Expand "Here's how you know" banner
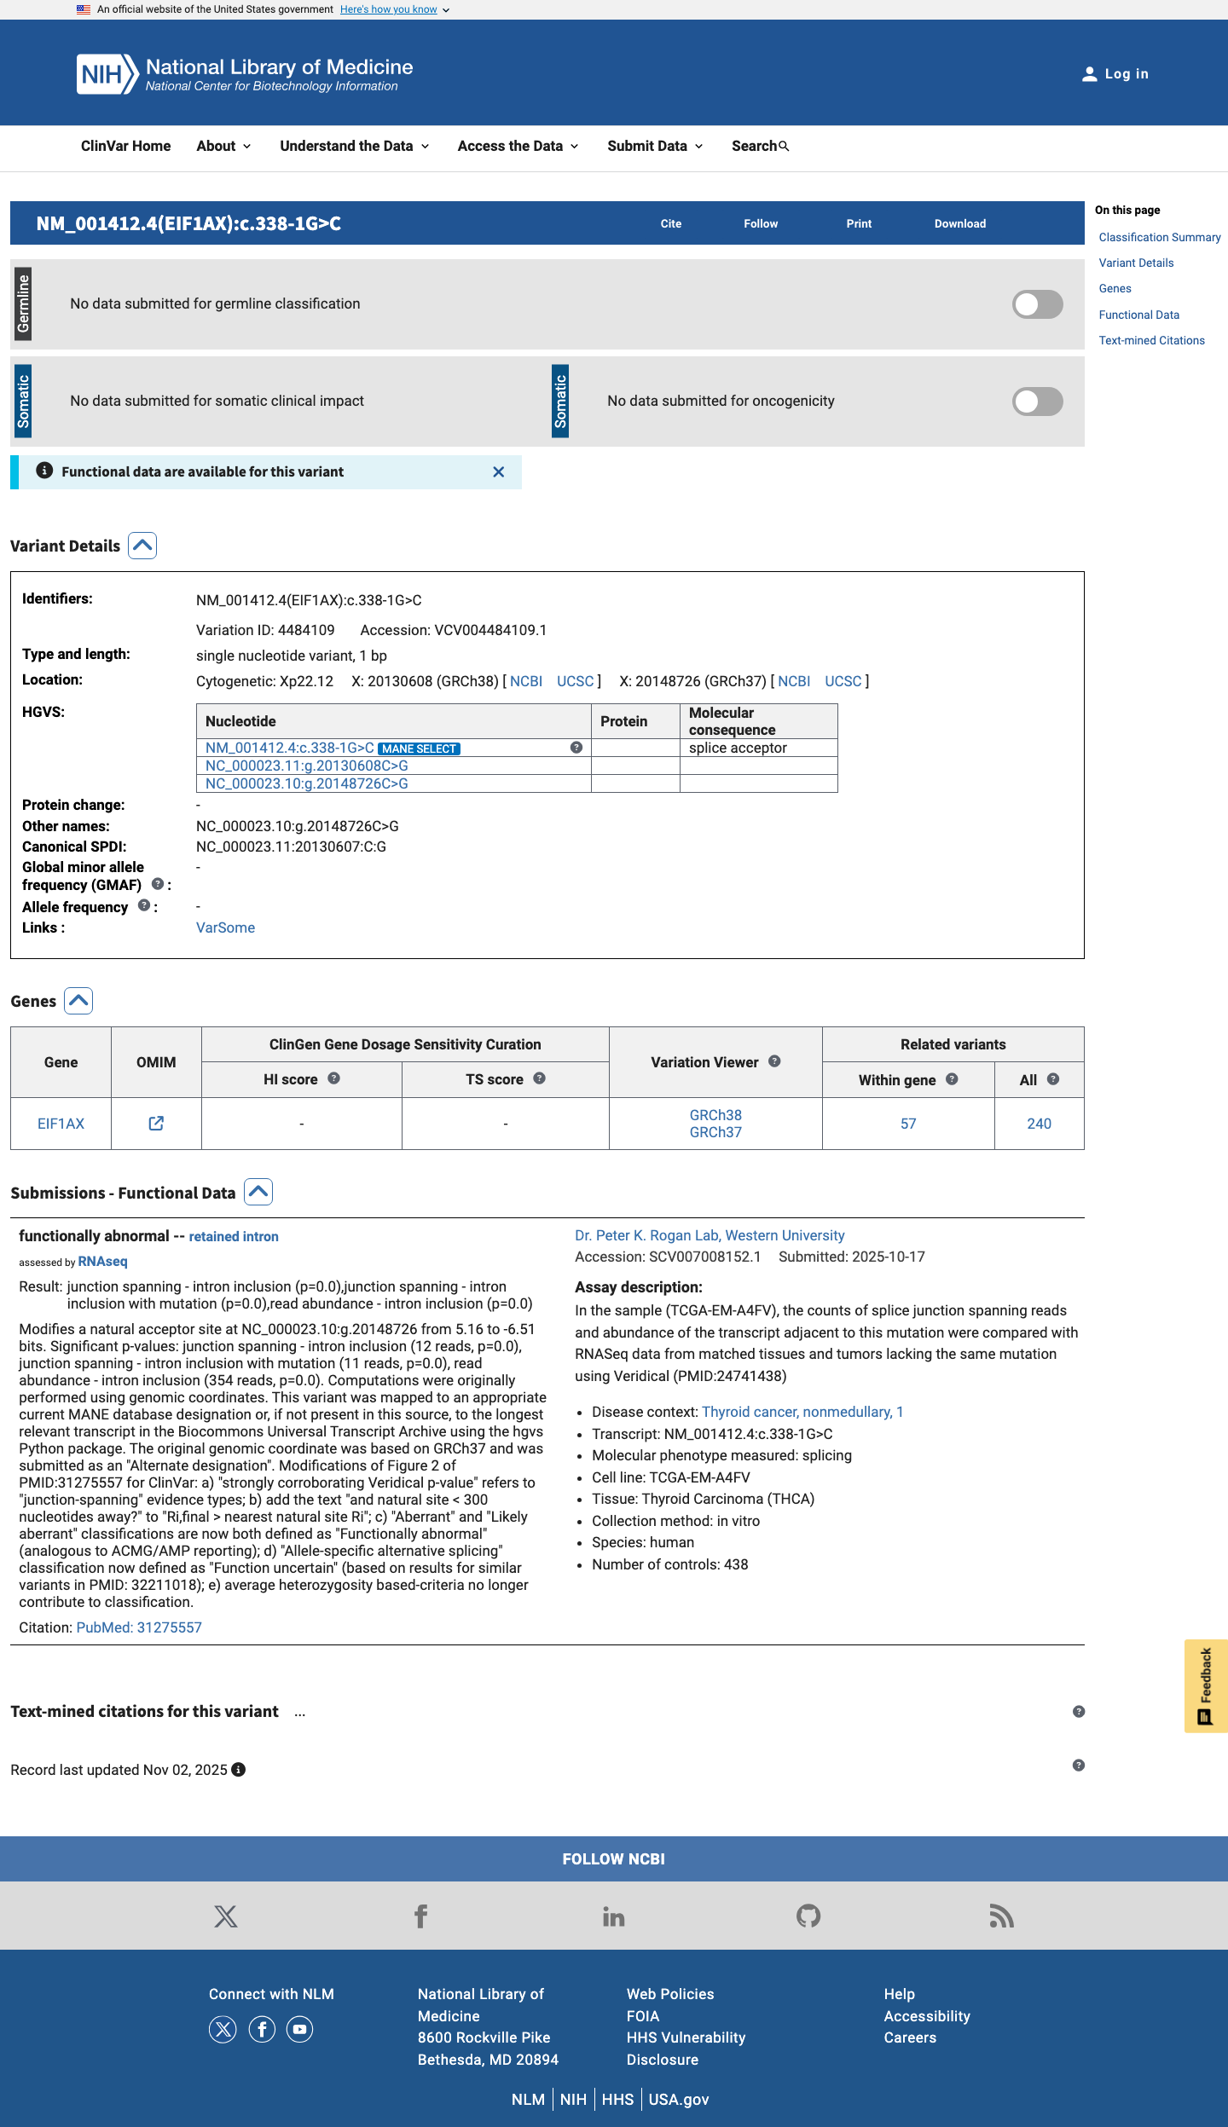 click(394, 9)
